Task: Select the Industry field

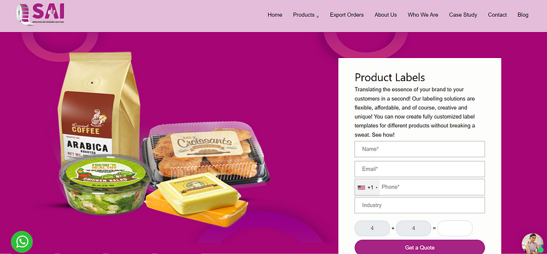Action: coord(419,205)
